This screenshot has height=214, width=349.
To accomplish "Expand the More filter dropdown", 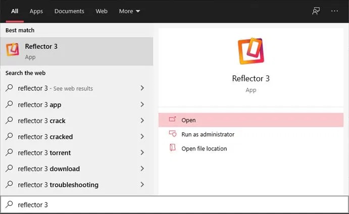I will 129,11.
